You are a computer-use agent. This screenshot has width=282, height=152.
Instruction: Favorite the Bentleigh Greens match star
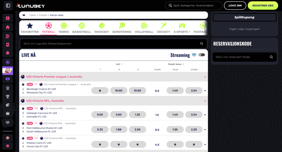23,85
